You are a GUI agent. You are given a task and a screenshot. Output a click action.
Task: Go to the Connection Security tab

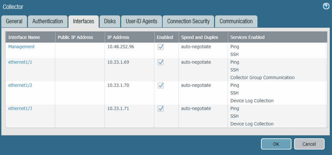tap(188, 21)
